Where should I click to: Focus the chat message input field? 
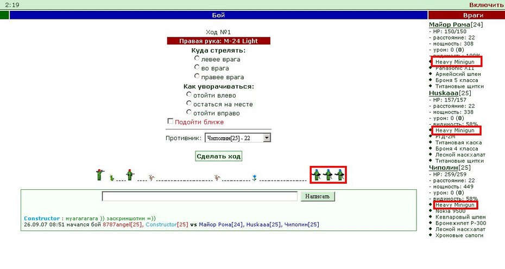tap(200, 196)
